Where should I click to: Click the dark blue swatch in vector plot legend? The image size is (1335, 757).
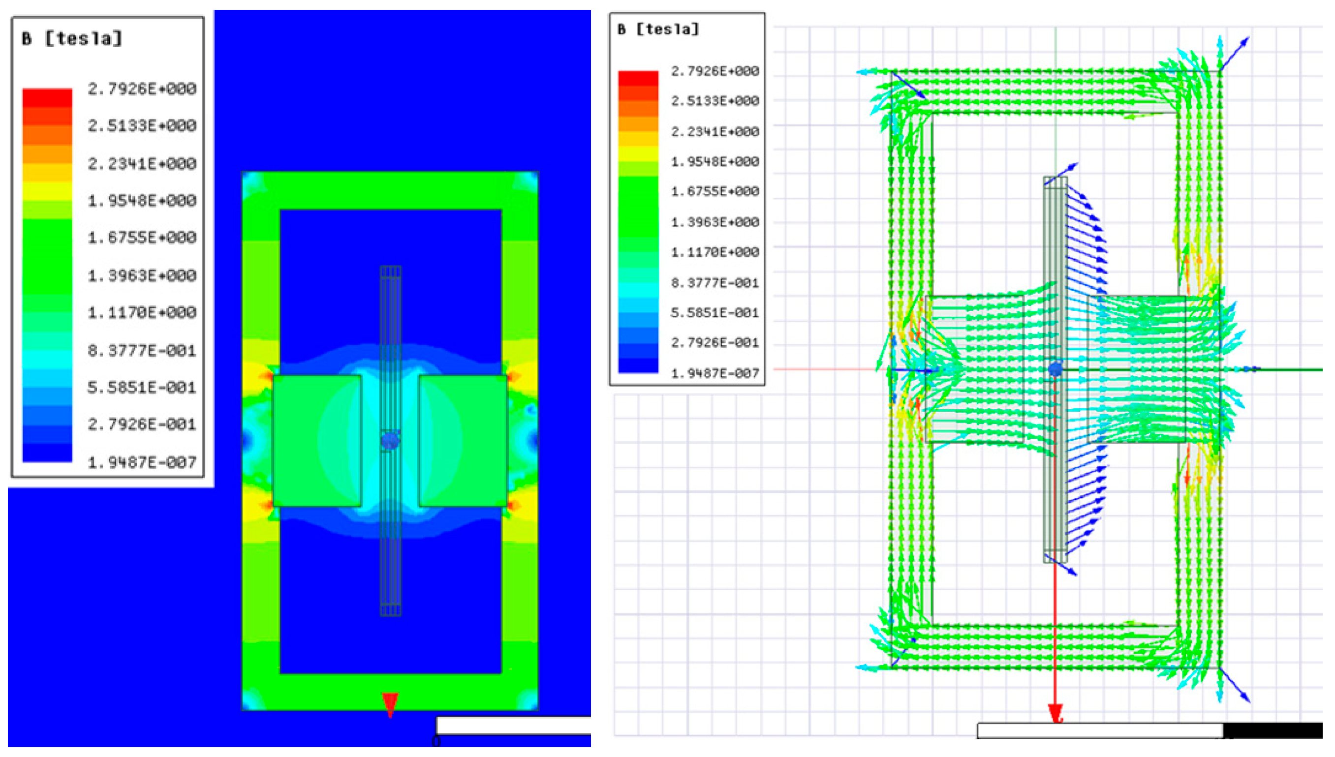pyautogui.click(x=638, y=364)
